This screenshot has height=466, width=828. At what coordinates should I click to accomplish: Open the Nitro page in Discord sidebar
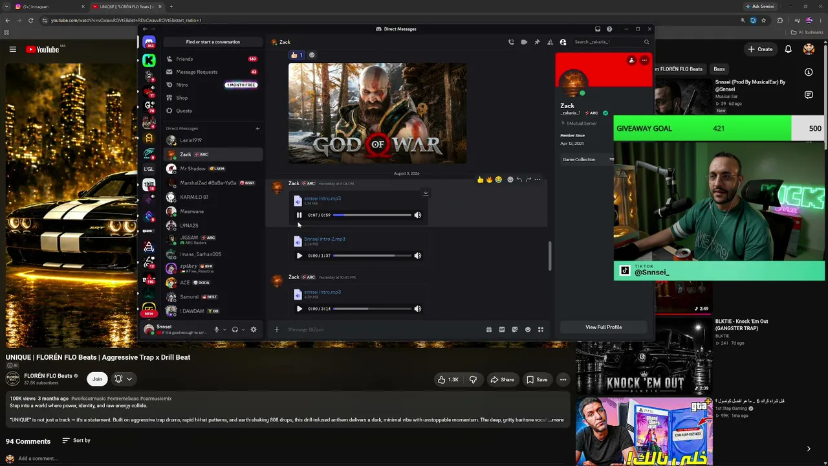(212, 85)
